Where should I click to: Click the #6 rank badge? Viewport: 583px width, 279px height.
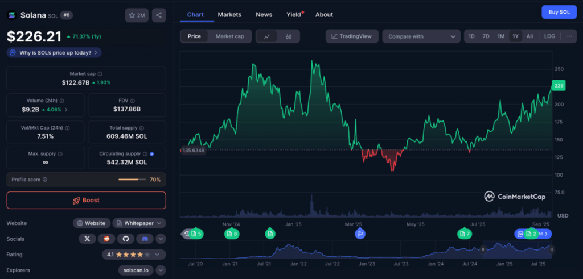point(67,15)
